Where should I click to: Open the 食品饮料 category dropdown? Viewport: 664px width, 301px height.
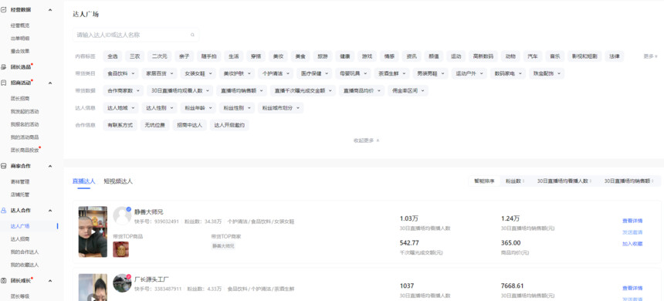coord(120,73)
